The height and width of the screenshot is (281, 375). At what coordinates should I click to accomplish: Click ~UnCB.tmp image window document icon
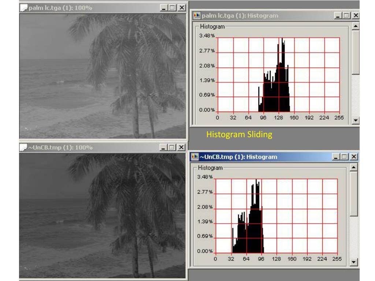click(x=23, y=147)
